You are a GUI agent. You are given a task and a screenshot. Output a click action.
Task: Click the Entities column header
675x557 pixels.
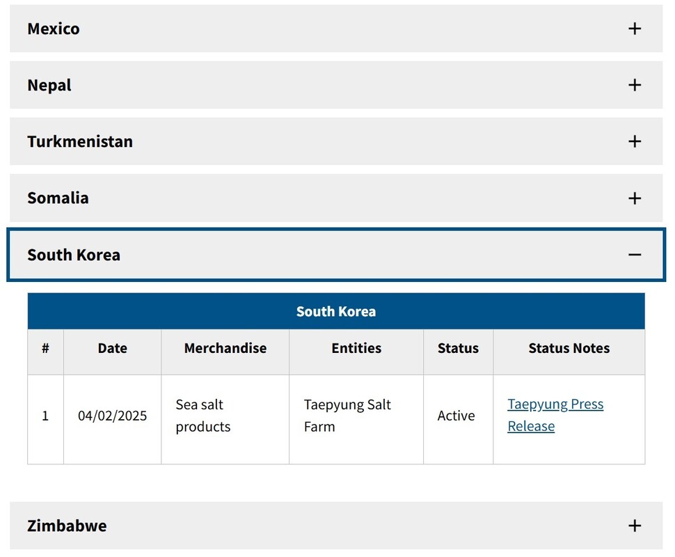[356, 348]
